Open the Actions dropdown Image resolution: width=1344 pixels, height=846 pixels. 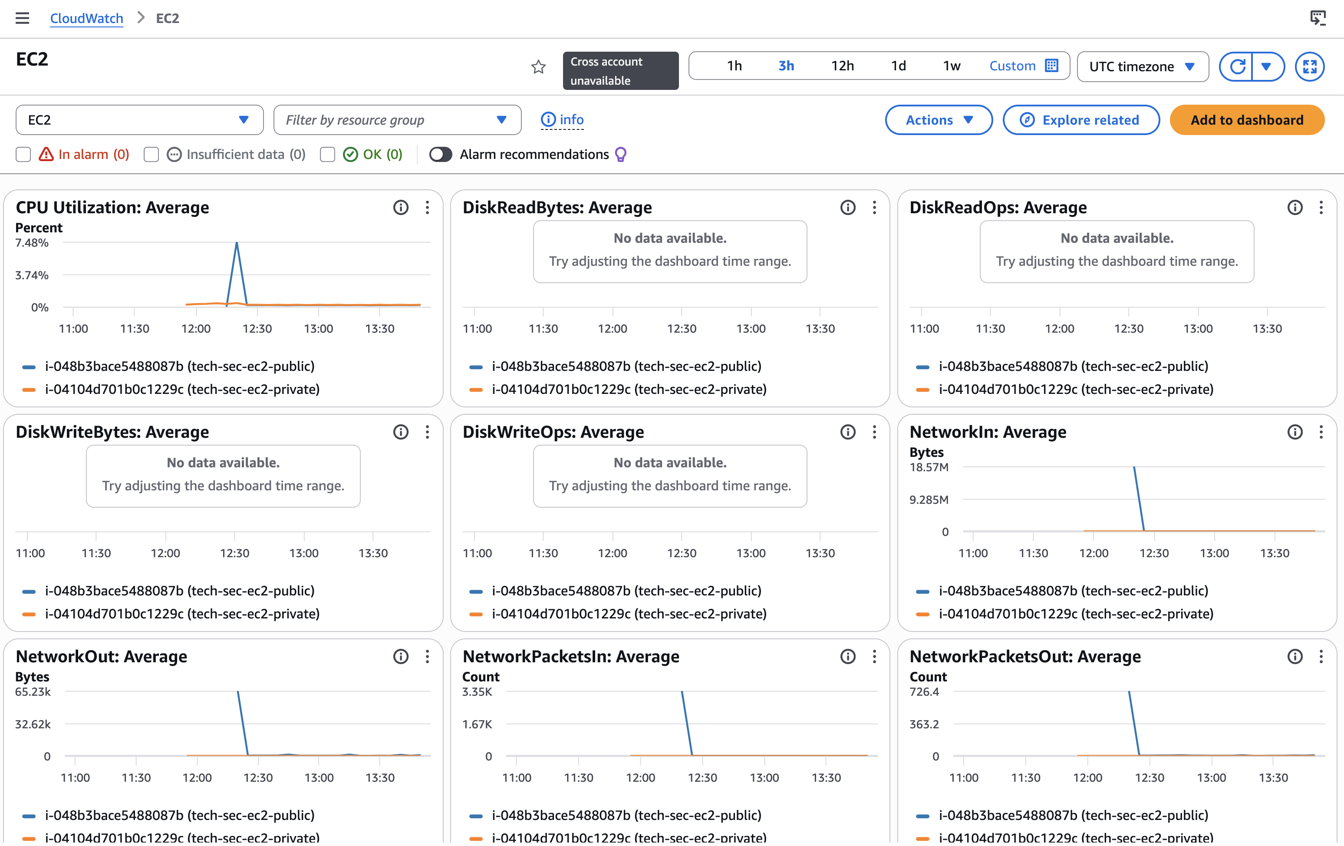tap(939, 119)
